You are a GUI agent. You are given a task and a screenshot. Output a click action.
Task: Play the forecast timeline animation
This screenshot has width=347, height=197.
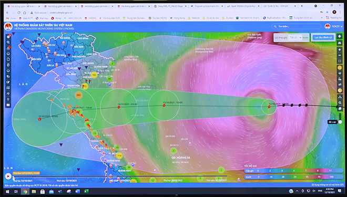pyautogui.click(x=8, y=176)
